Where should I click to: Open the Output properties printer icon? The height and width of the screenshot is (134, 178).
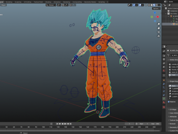click(164, 60)
